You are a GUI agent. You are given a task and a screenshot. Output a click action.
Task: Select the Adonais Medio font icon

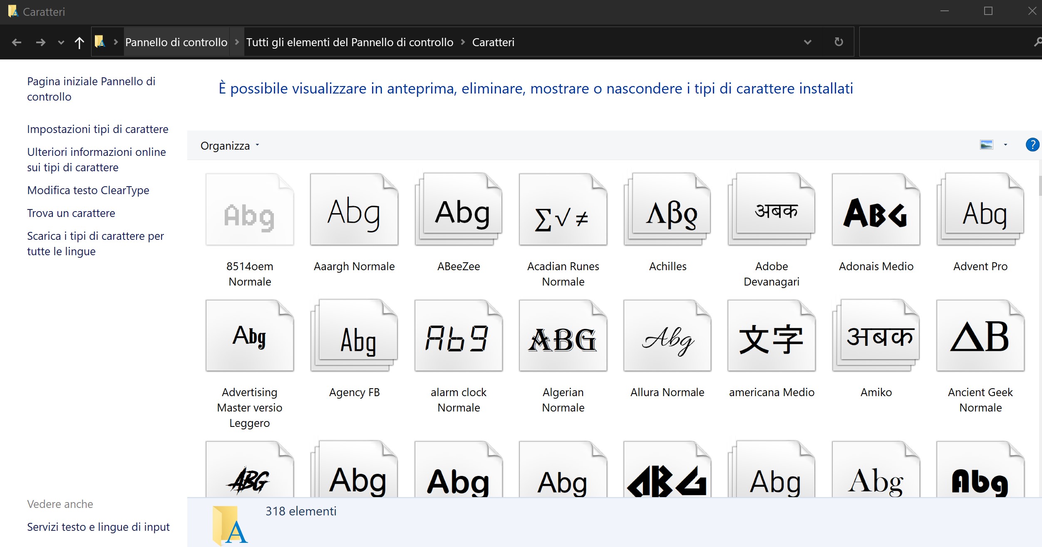(876, 210)
